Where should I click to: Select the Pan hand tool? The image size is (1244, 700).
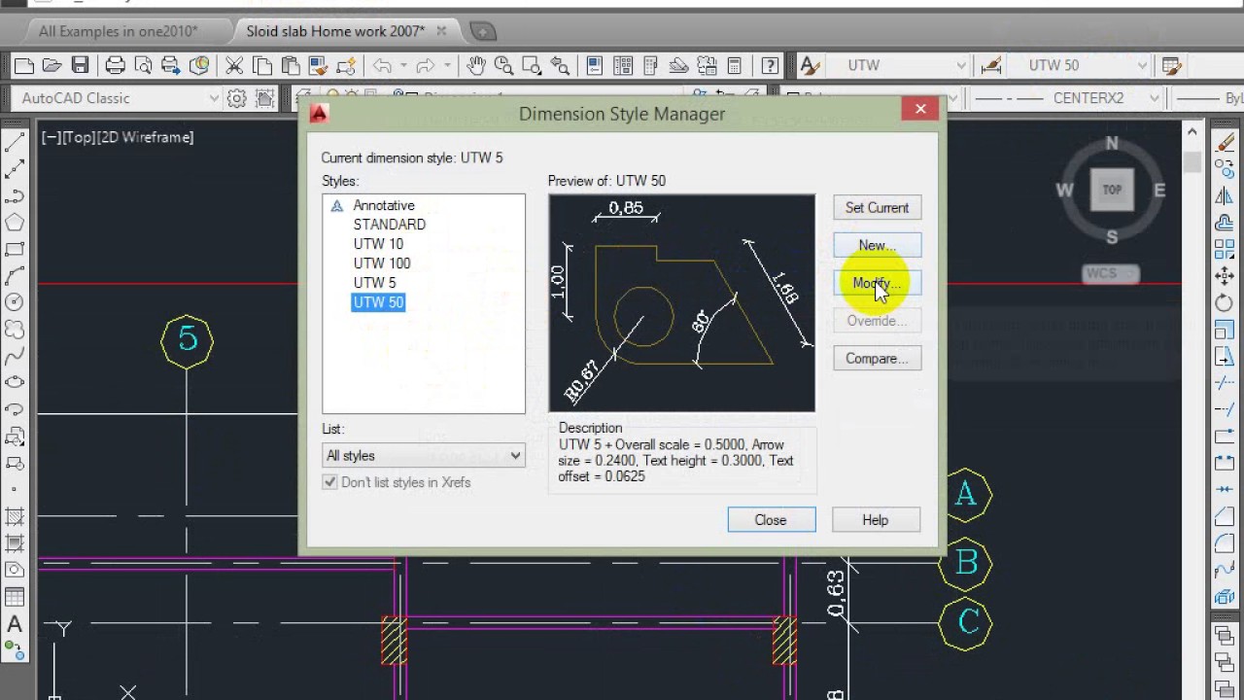[475, 66]
